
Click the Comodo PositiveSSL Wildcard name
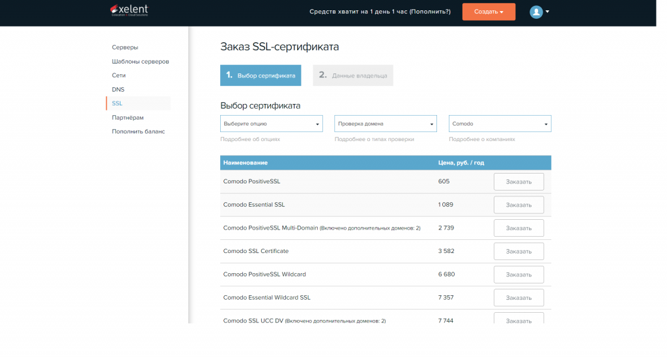click(x=264, y=274)
